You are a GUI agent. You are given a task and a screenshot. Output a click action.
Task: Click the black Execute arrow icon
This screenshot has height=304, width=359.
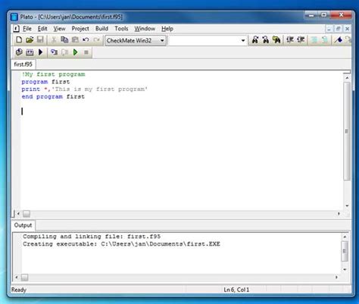(x=40, y=52)
